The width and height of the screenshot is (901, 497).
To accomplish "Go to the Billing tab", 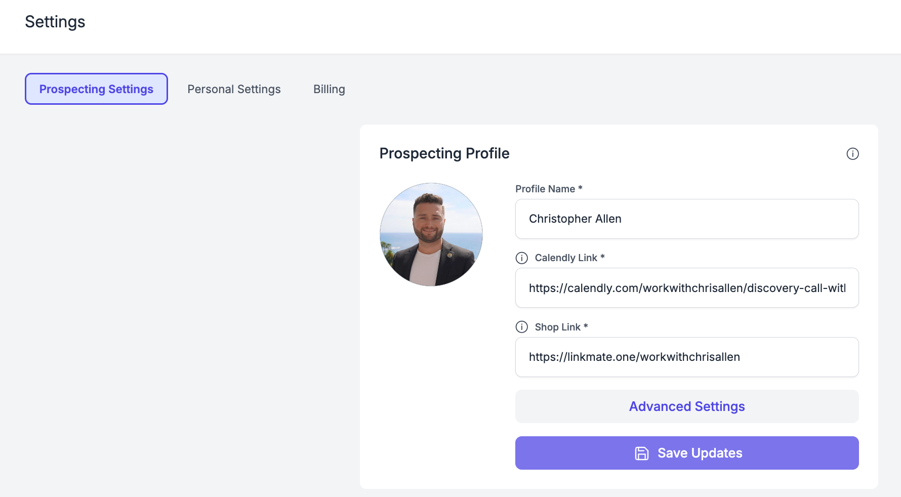I will click(329, 89).
